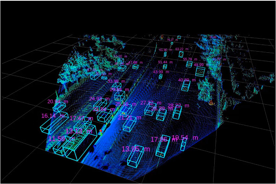
Task: Click the 21.21 m distance label
Action: pos(129,118)
